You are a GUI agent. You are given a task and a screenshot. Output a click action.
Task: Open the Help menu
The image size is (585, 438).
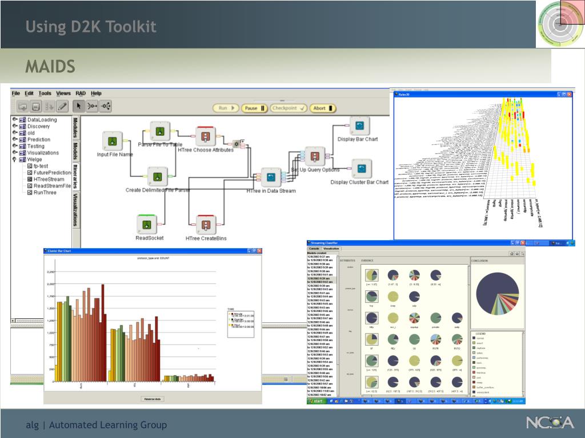pos(96,93)
